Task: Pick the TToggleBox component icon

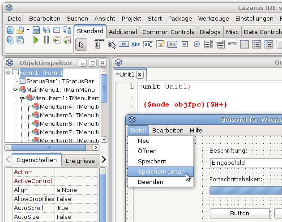Action: click(172, 44)
